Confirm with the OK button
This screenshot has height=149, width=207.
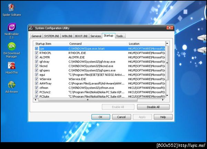101,117
